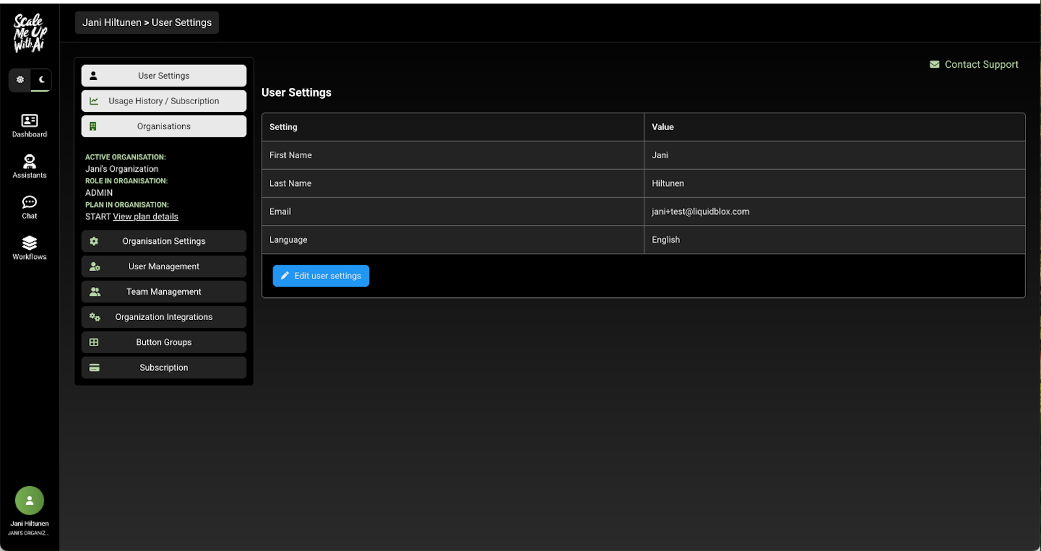Viewport: 1041px width, 551px height.
Task: Click the Scale Me Up With AI logo
Action: 29,33
